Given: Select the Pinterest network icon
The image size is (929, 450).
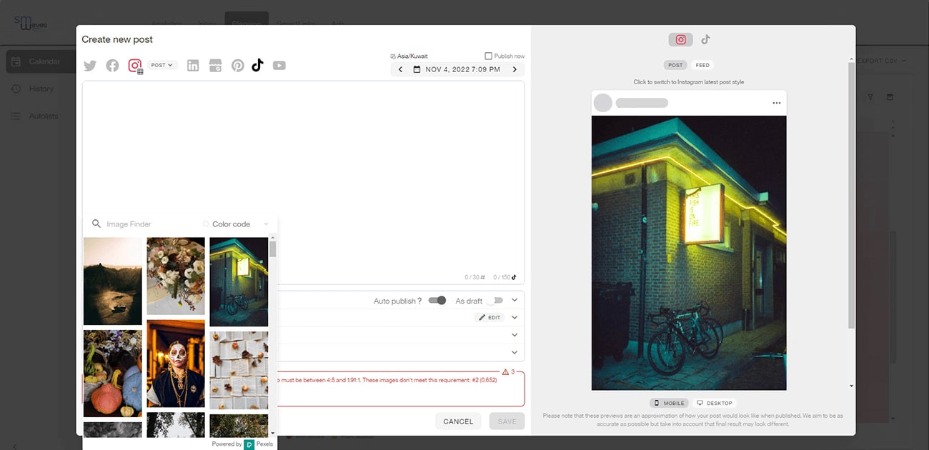Looking at the screenshot, I should click(x=238, y=66).
